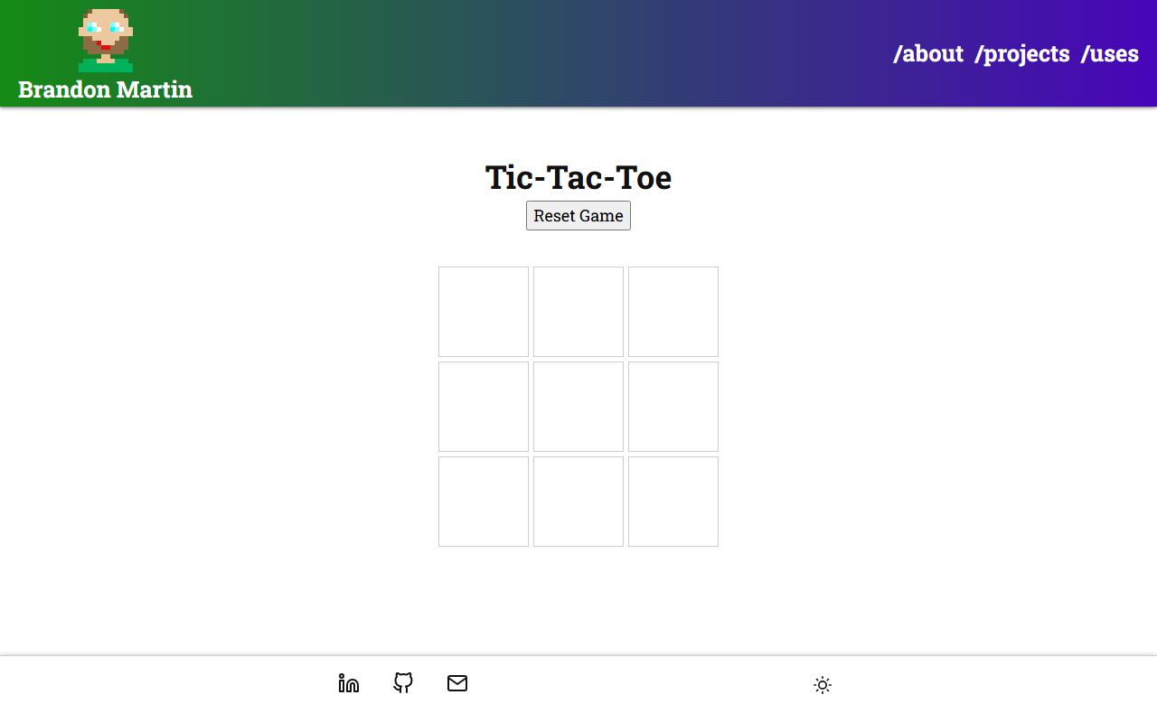Screen dimensions: 1157x723
Task: Mark the top-left board square
Action: click(x=484, y=312)
